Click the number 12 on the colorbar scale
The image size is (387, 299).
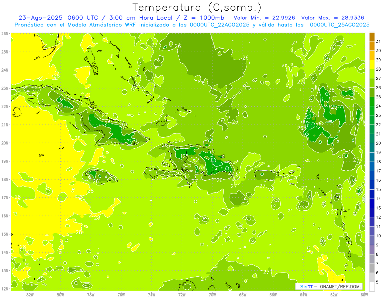(x=378, y=217)
